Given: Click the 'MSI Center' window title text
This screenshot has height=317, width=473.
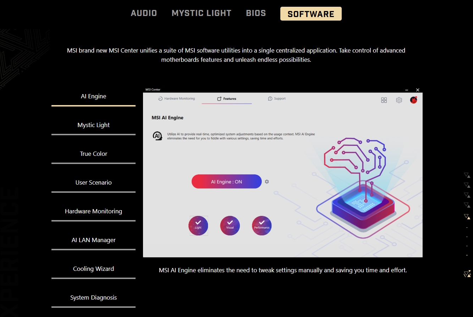Looking at the screenshot, I should 153,89.
